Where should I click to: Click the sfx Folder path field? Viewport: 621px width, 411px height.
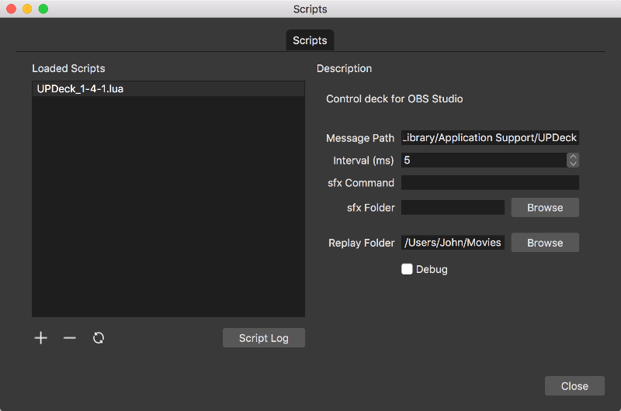pyautogui.click(x=453, y=208)
